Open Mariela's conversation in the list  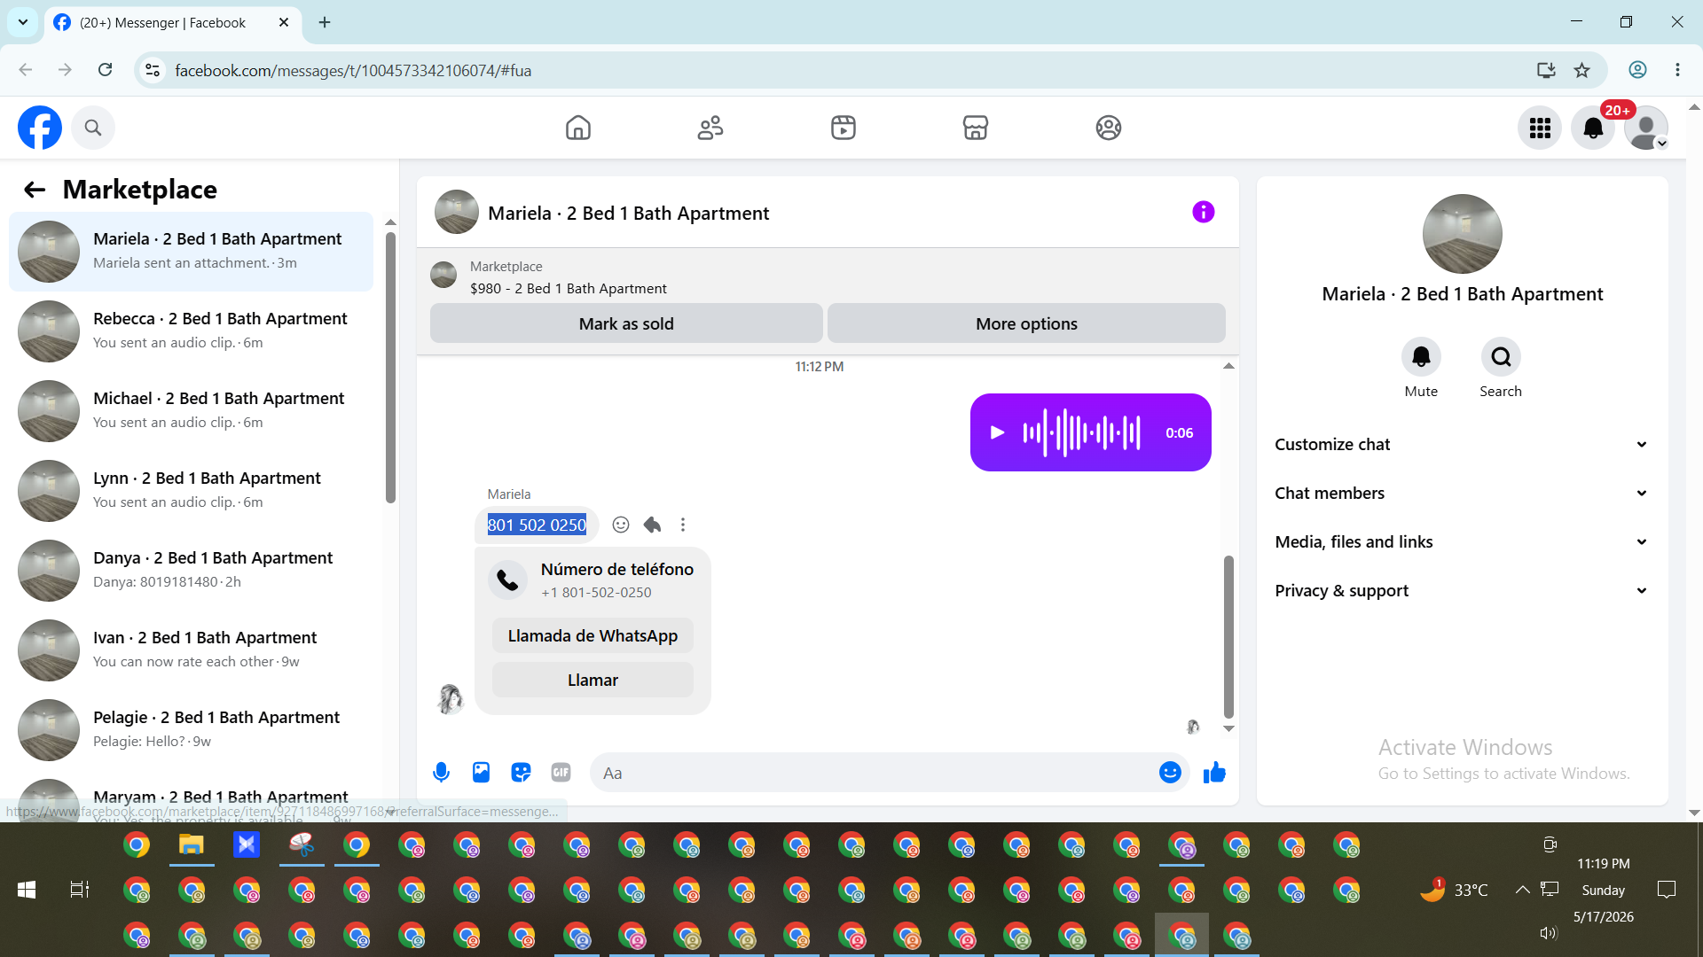[191, 252]
